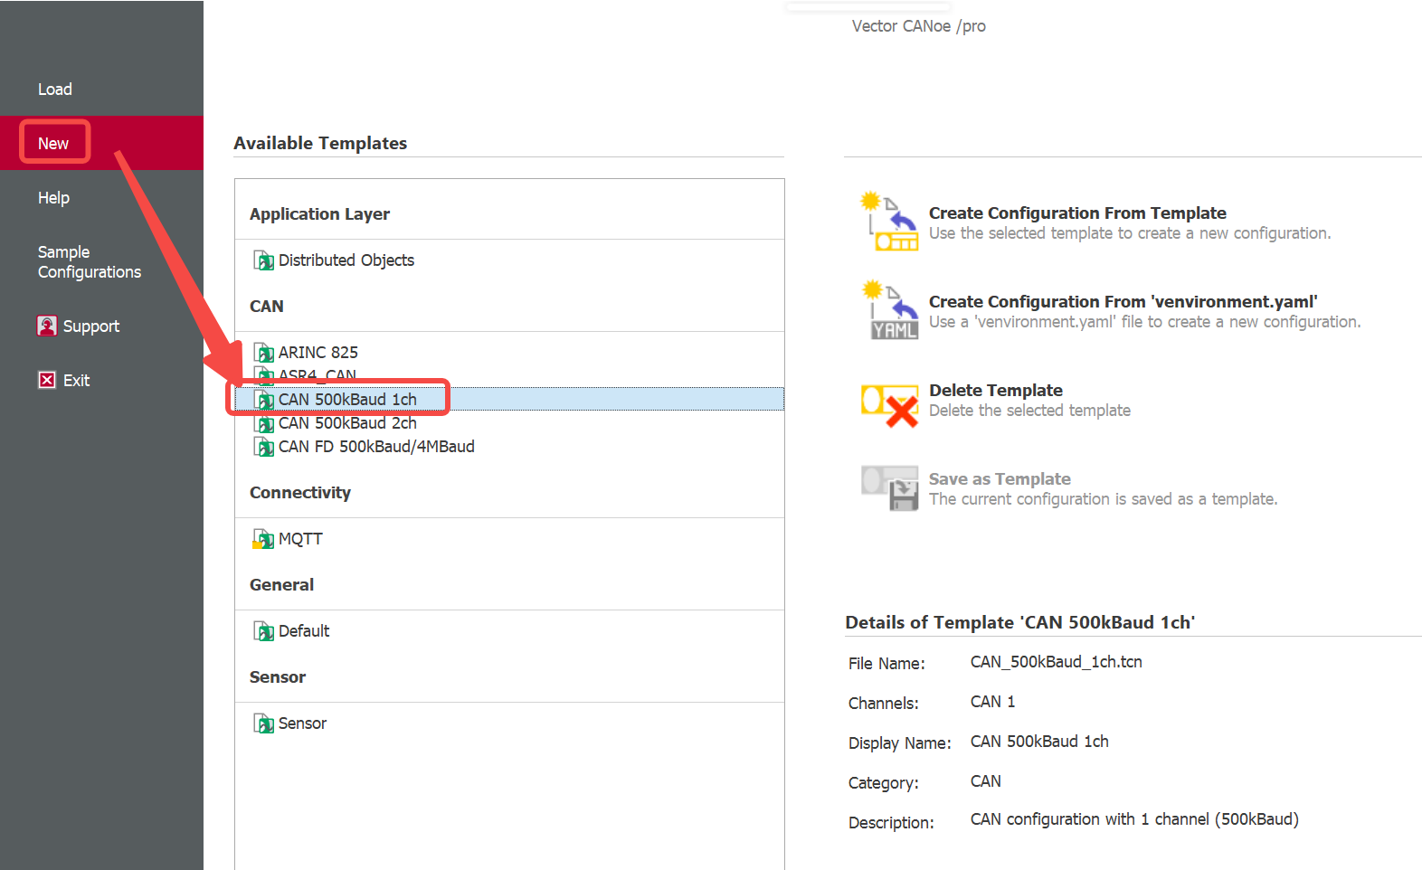The height and width of the screenshot is (870, 1422).
Task: Click Create Configuration From 'venvironment.yaml' title
Action: point(1123,302)
